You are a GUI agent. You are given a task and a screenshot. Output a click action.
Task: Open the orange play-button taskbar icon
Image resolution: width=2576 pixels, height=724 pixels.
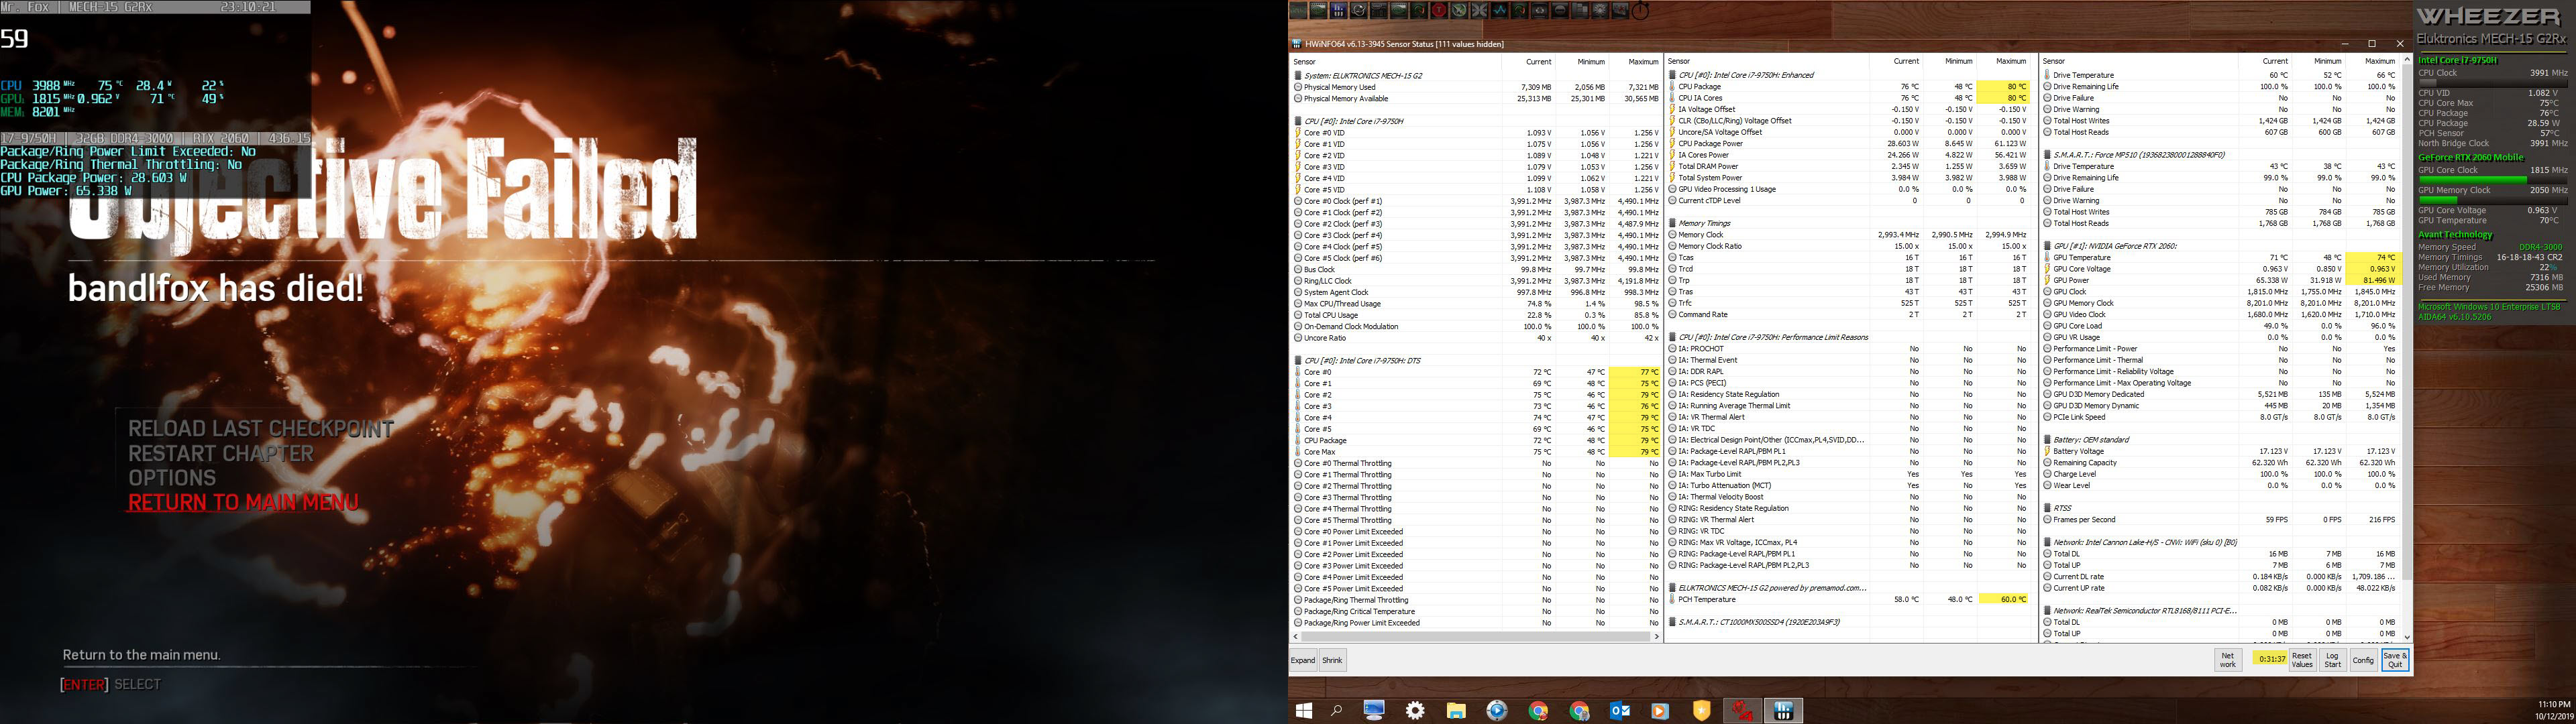point(1661,711)
